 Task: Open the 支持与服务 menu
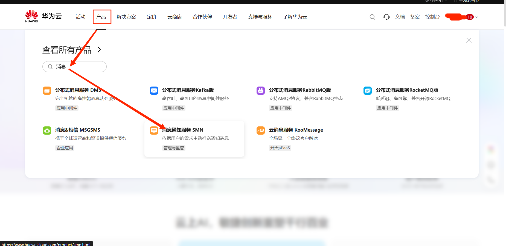click(x=260, y=17)
